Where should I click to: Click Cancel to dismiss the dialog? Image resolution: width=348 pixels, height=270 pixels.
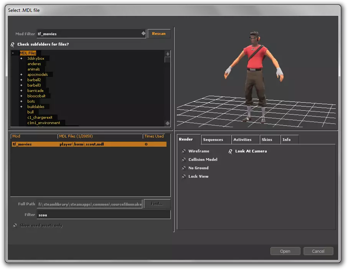coord(318,251)
